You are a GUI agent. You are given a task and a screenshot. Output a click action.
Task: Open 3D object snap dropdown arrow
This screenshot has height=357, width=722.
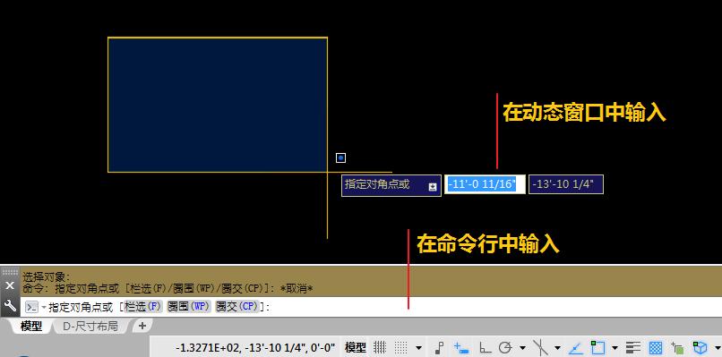718,347
